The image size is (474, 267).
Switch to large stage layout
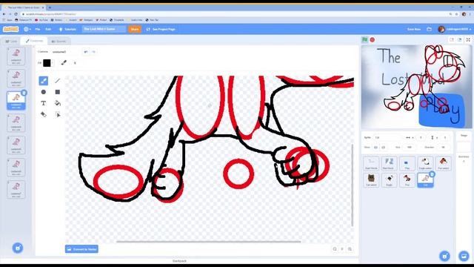(x=459, y=39)
